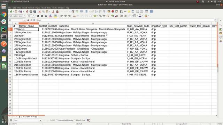223x125 pixels.
Task: Click the Italic formatting icon
Action: pyautogui.click(x=42, y=16)
